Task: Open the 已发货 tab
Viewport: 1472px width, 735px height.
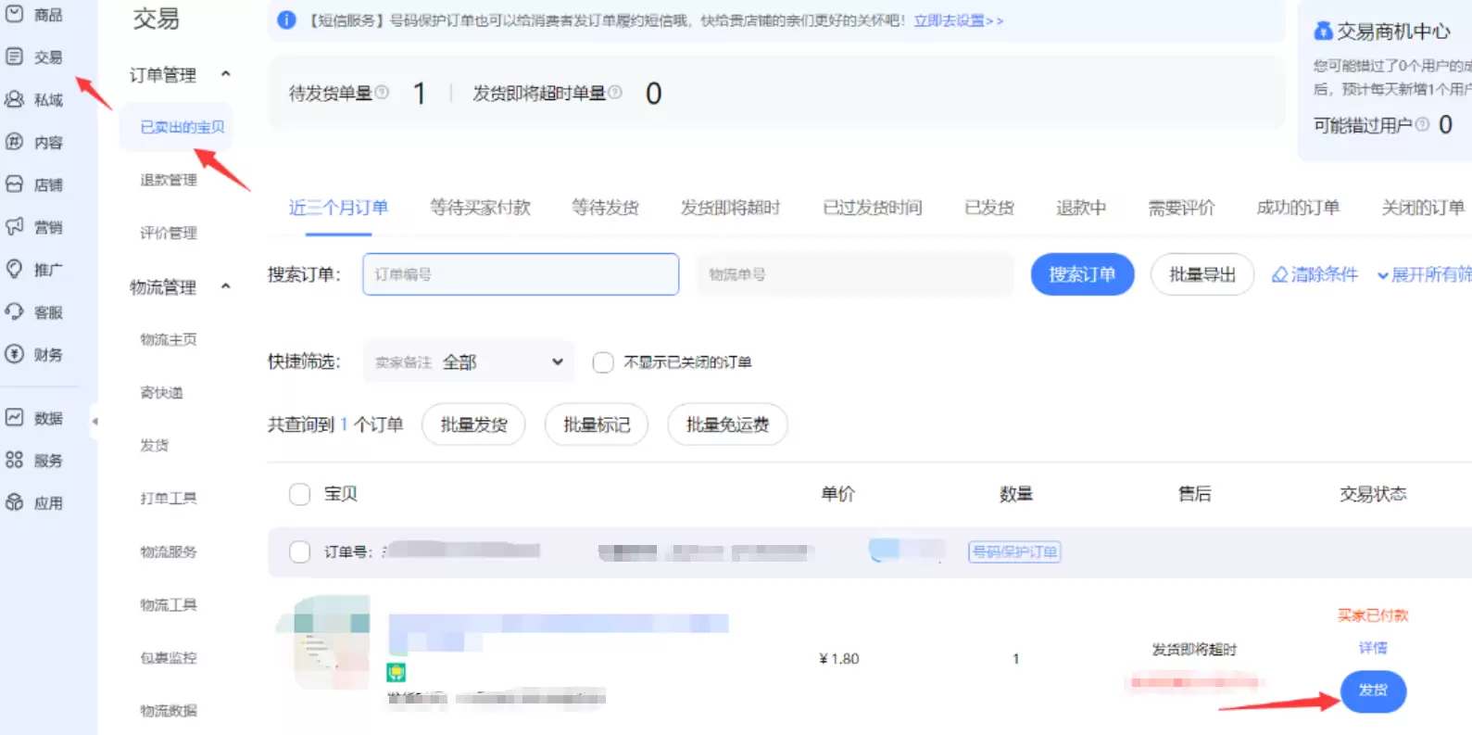Action: (989, 208)
